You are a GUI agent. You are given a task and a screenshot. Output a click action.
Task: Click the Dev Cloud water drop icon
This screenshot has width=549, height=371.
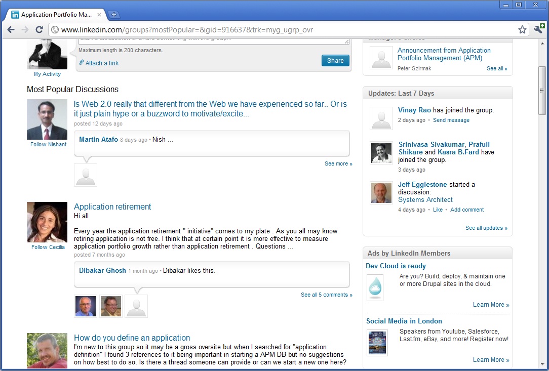point(375,287)
